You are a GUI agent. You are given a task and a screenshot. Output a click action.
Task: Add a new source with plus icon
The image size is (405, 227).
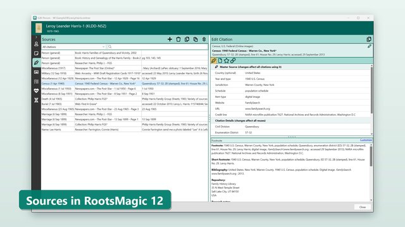170,39
